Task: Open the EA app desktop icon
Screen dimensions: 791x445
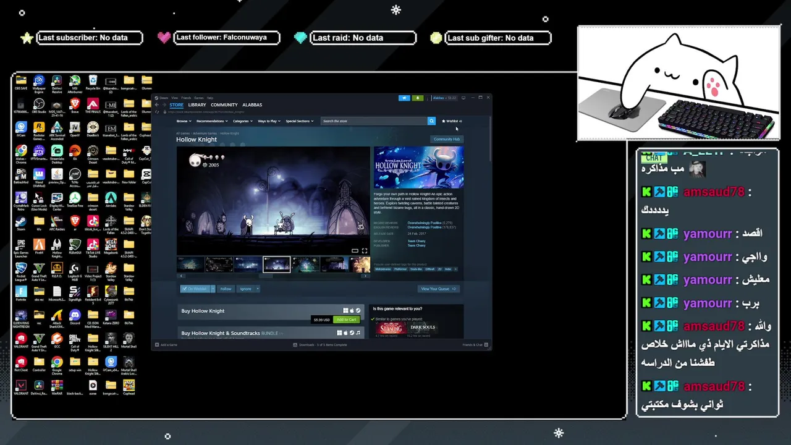Action: pyautogui.click(x=75, y=154)
